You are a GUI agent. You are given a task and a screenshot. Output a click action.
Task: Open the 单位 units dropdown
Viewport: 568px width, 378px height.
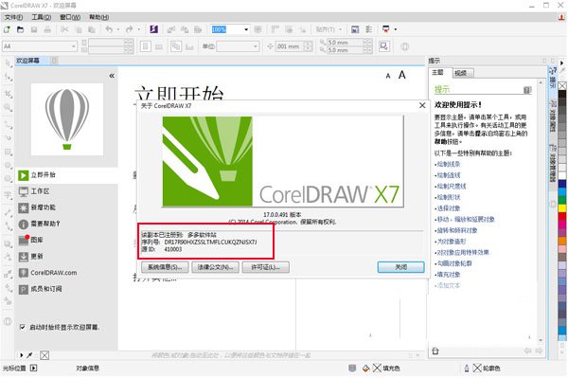[x=256, y=46]
